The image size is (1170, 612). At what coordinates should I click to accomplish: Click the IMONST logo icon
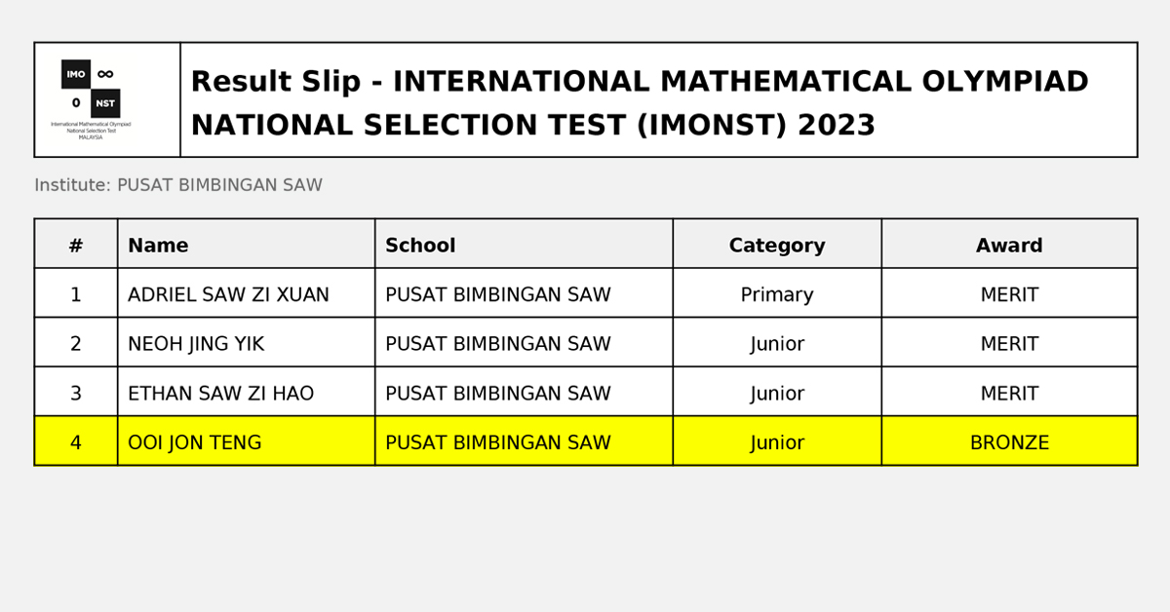pyautogui.click(x=91, y=99)
